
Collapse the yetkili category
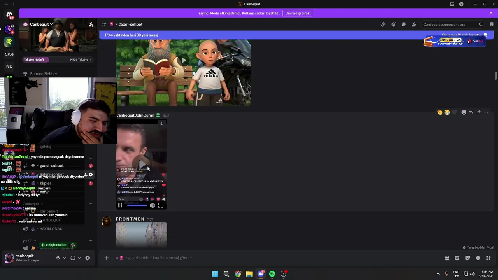(x=29, y=241)
